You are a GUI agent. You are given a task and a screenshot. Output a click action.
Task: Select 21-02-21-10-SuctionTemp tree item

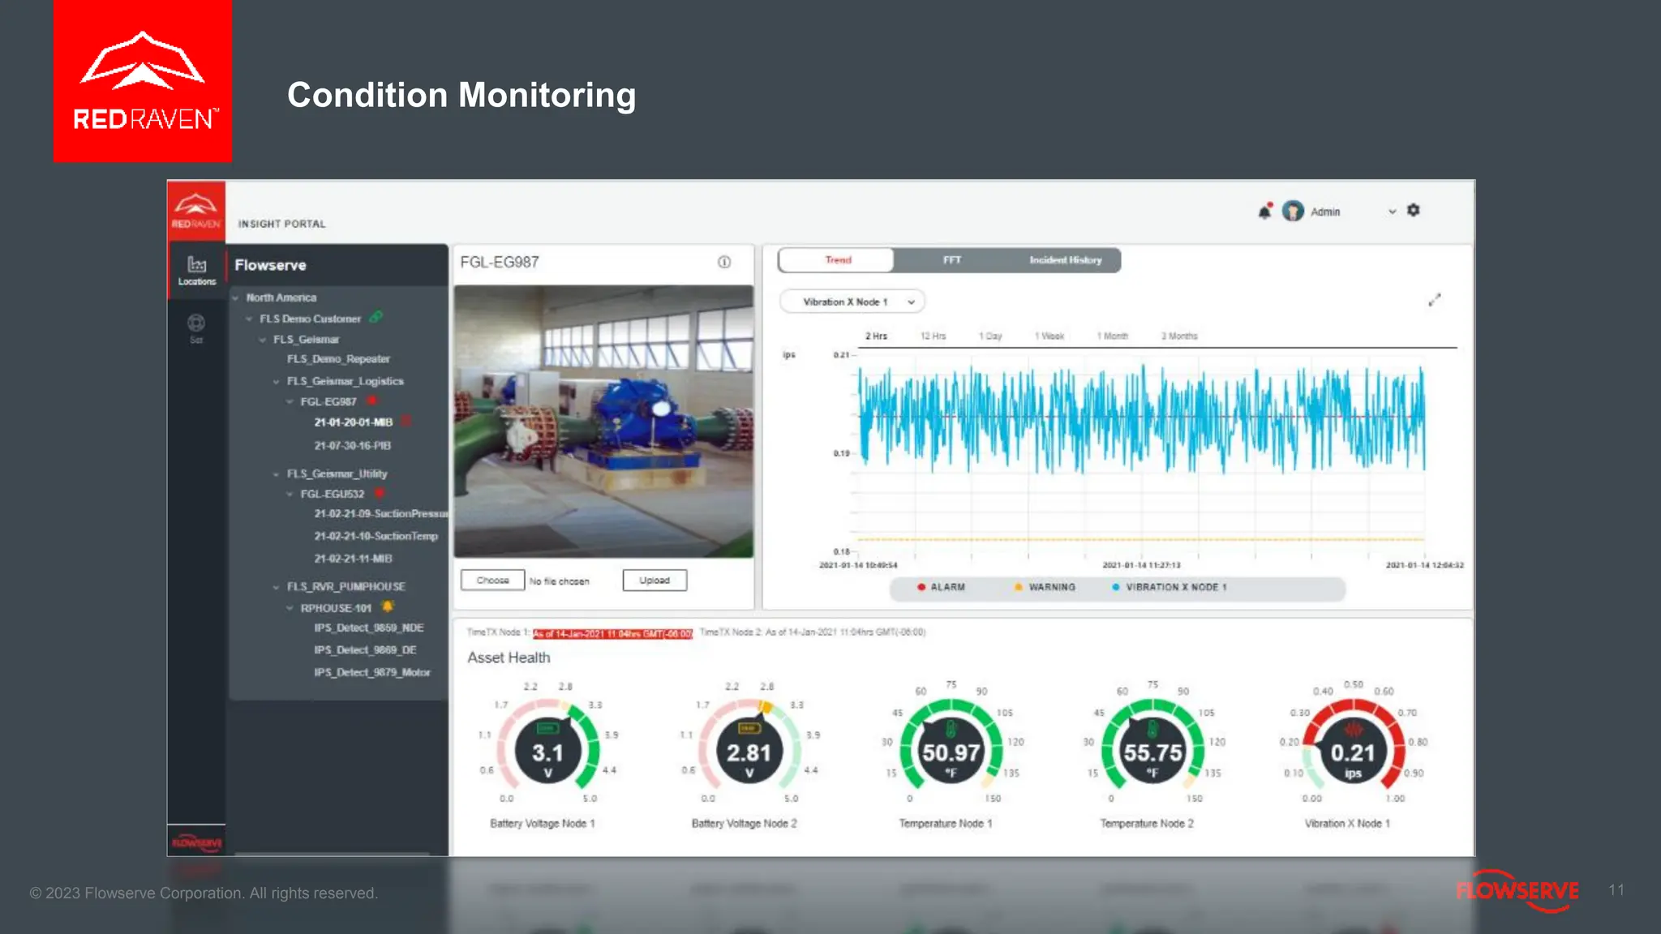(x=376, y=536)
